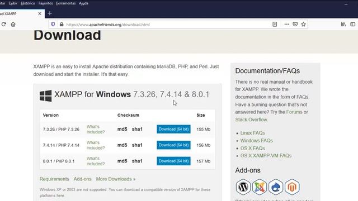358x201 pixels.
Task: View md5 checksum for 8.0.1
Action: click(122, 161)
